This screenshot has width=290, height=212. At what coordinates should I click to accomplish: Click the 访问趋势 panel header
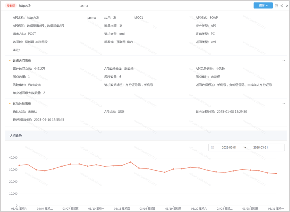tap(16, 136)
